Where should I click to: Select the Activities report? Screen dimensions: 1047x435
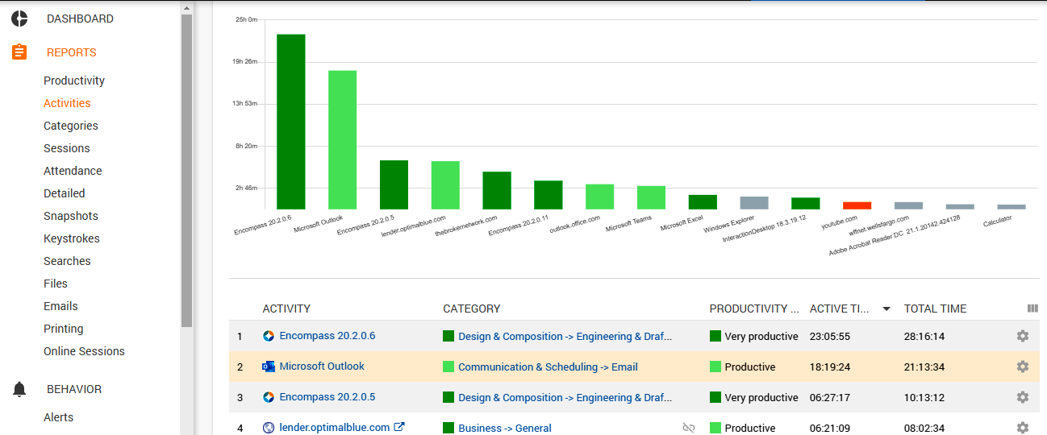[x=67, y=103]
